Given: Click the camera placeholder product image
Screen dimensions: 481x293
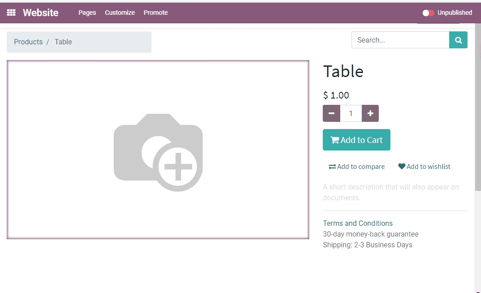Looking at the screenshot, I should [x=158, y=152].
